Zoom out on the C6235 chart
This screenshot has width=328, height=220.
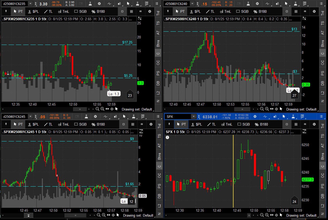coord(97,109)
